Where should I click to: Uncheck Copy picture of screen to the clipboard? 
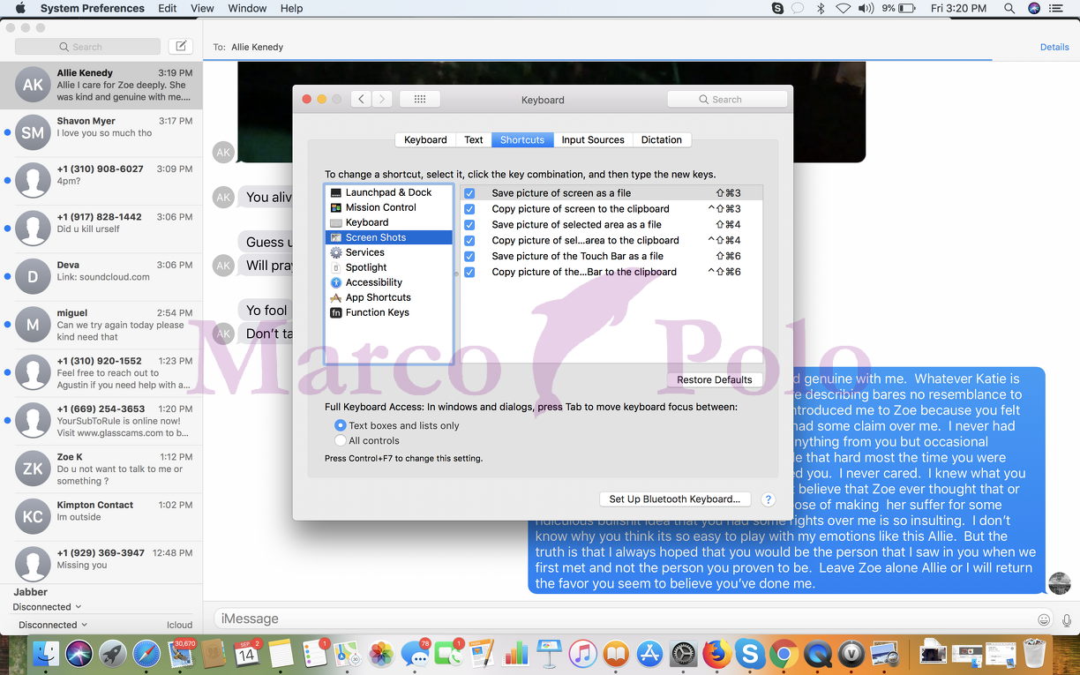pos(469,209)
